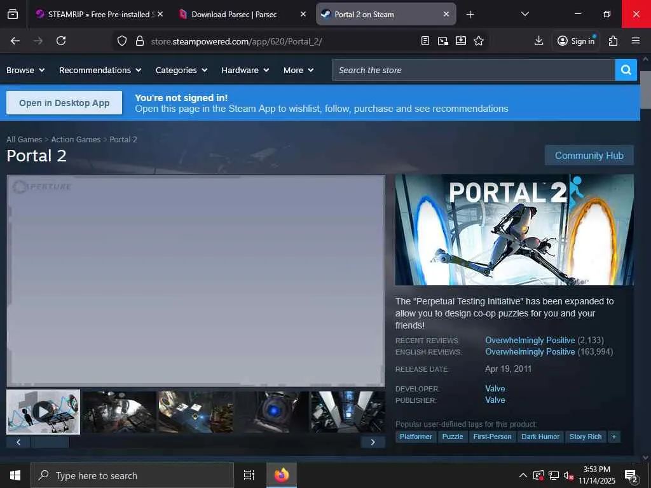Expand the Categories menu

click(181, 70)
